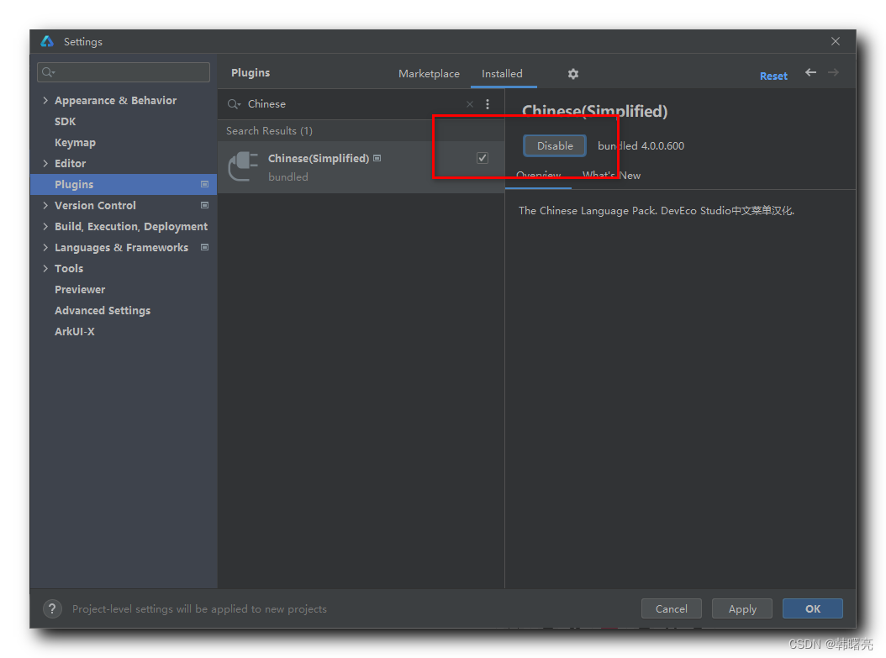Select Keymap in settings tree
The width and height of the screenshot is (886, 658).
75,143
